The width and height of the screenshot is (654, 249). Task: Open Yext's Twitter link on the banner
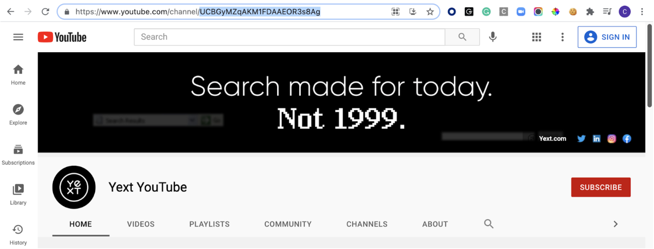pyautogui.click(x=581, y=139)
